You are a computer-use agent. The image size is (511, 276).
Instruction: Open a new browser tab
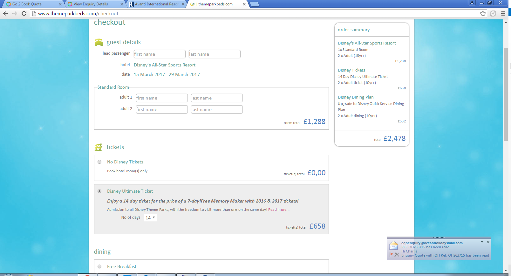[x=255, y=4]
